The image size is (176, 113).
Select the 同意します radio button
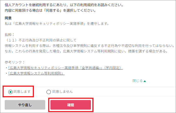point(10,92)
